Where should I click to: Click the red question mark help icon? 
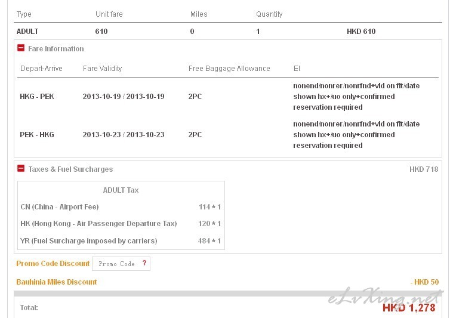(144, 263)
